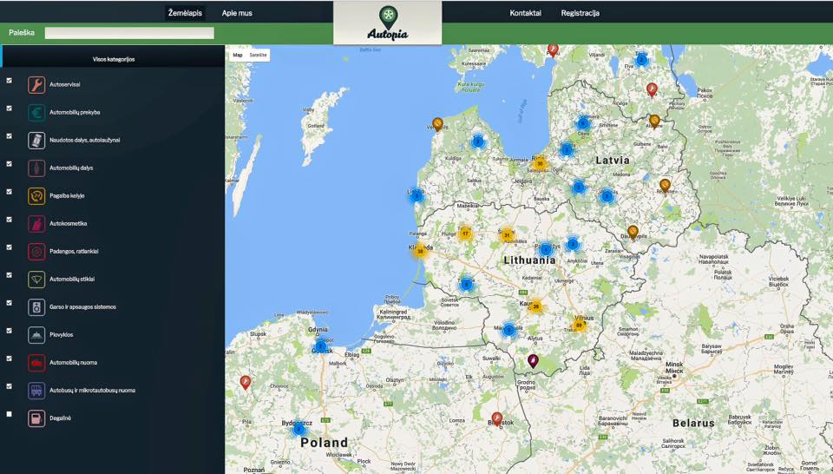Select the orange pin at Rēzekne
This screenshot has width=833, height=474.
[x=666, y=185]
